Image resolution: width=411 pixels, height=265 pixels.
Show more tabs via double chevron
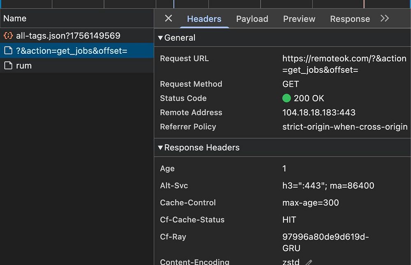[385, 18]
